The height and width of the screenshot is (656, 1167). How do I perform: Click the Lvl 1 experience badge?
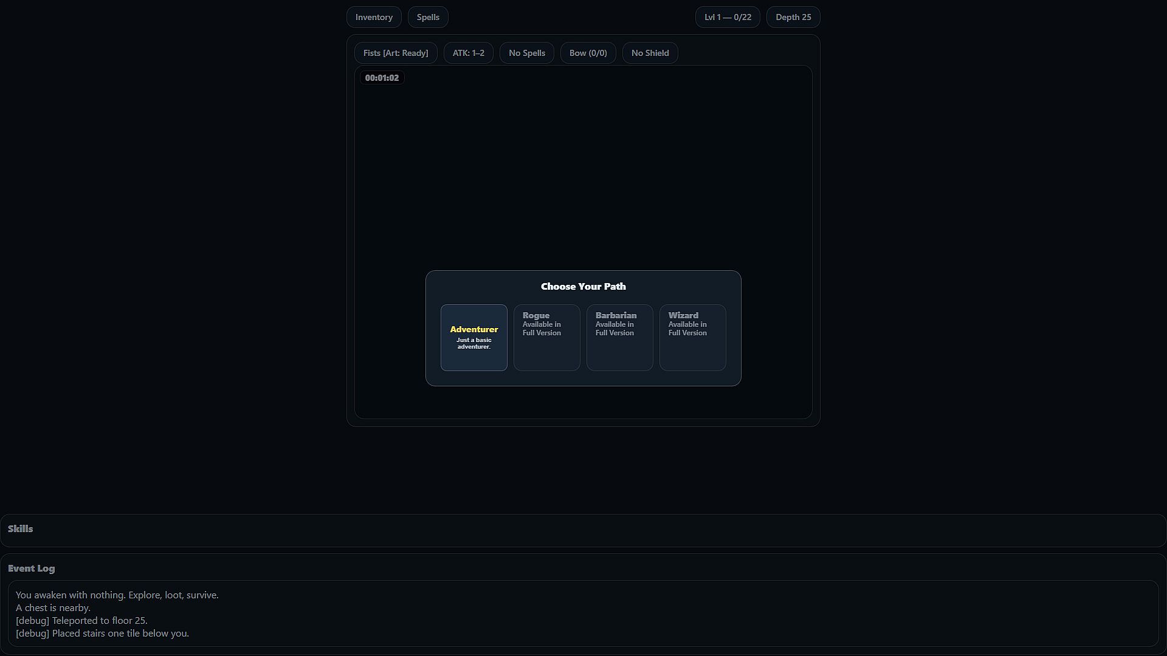point(728,17)
